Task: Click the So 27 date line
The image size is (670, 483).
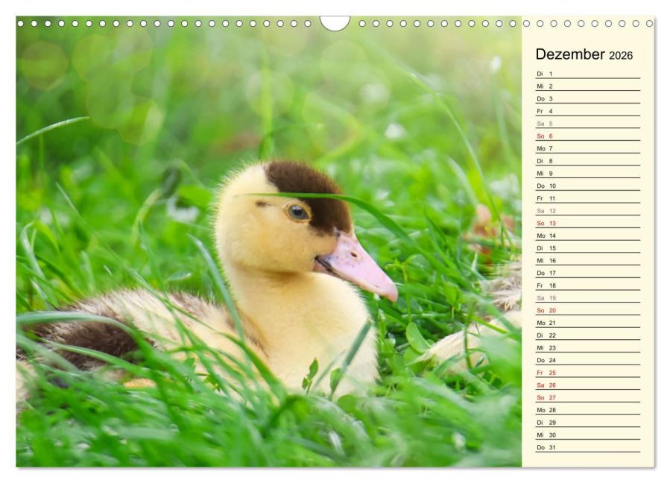Action: pyautogui.click(x=588, y=397)
